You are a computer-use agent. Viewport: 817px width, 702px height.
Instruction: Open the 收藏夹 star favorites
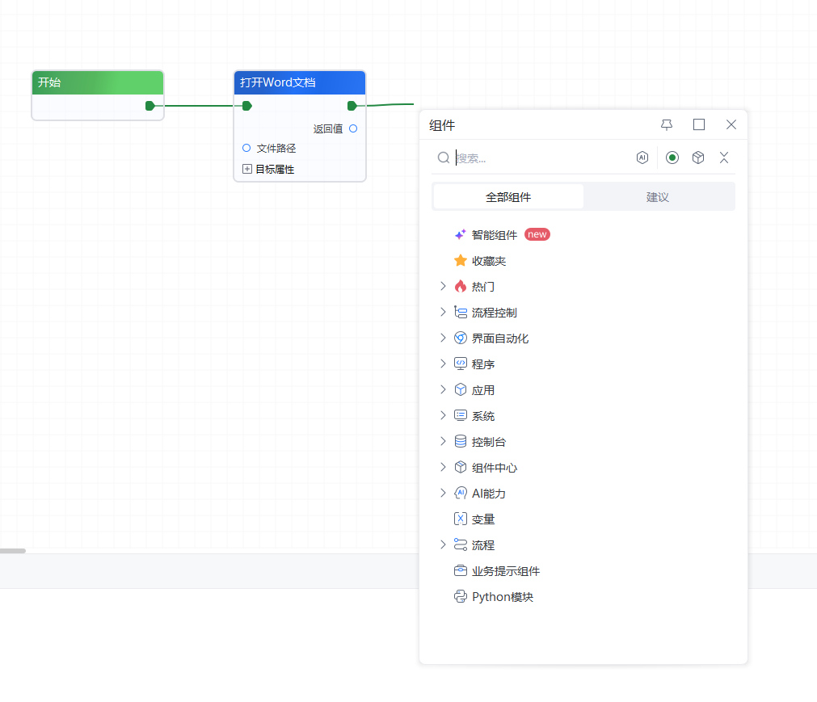[x=488, y=261]
